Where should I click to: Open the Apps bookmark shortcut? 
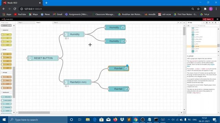7,14
